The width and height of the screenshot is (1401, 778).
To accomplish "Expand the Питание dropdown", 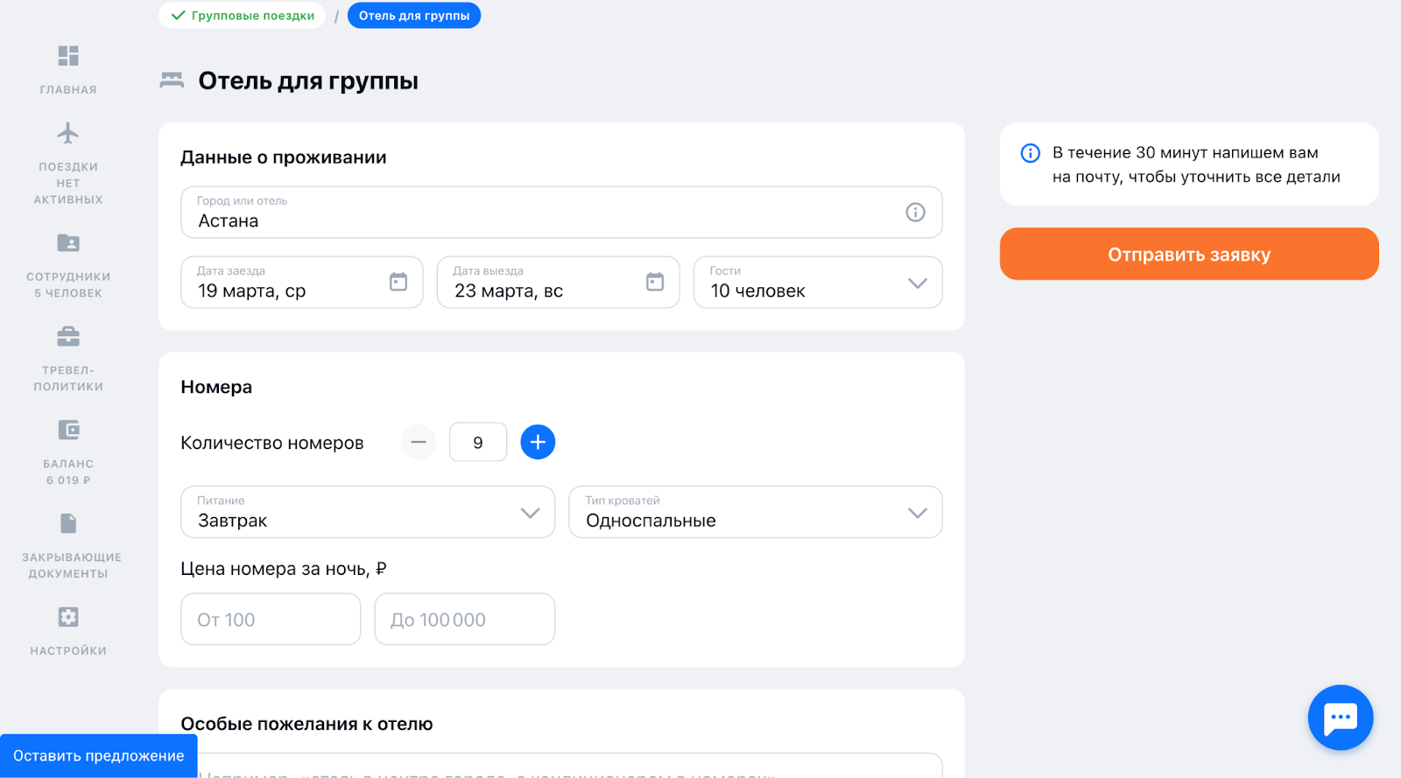I will 530,513.
